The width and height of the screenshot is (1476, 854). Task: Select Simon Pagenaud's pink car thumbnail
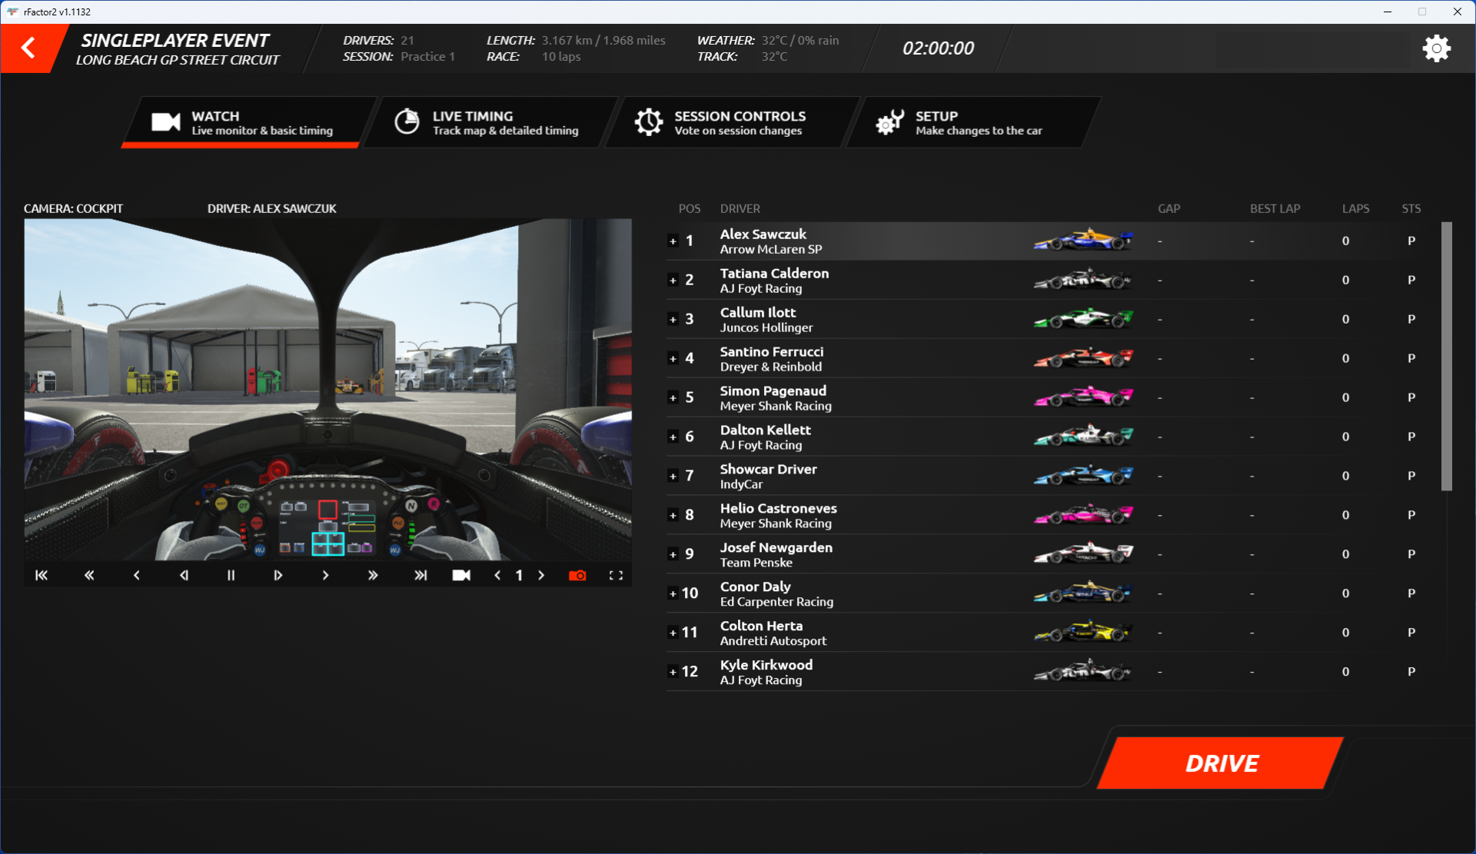1083,397
